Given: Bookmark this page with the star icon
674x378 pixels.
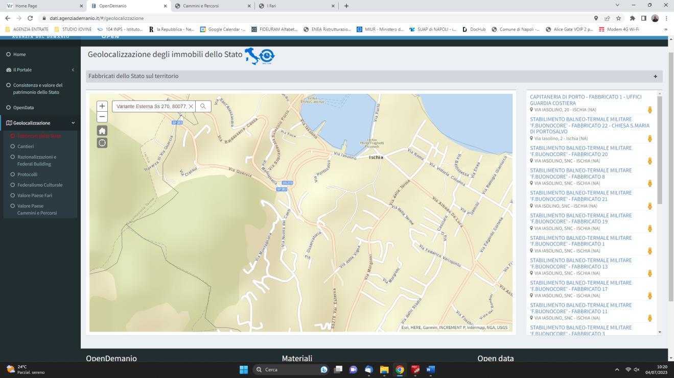Looking at the screenshot, I should 618,18.
